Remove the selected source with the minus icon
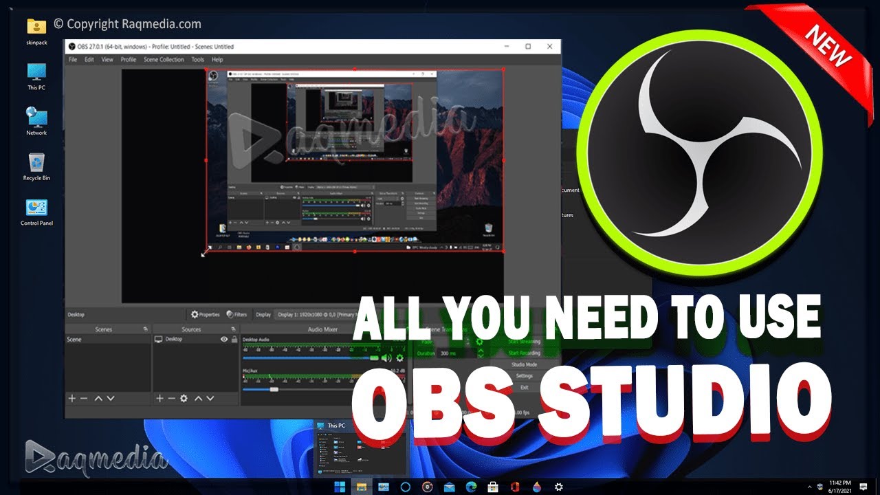Viewport: 880px width, 495px height. 171,398
